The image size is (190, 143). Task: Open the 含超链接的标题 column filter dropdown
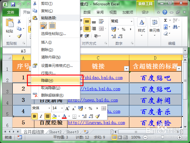(x=179, y=69)
